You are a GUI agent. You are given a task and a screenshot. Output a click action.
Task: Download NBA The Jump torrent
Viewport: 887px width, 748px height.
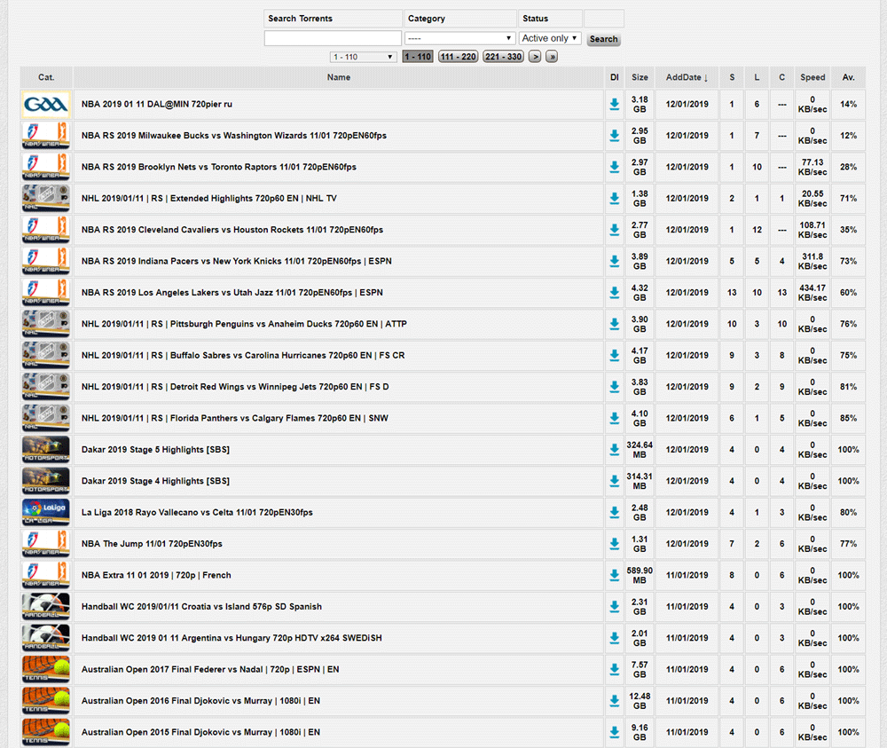(x=614, y=544)
